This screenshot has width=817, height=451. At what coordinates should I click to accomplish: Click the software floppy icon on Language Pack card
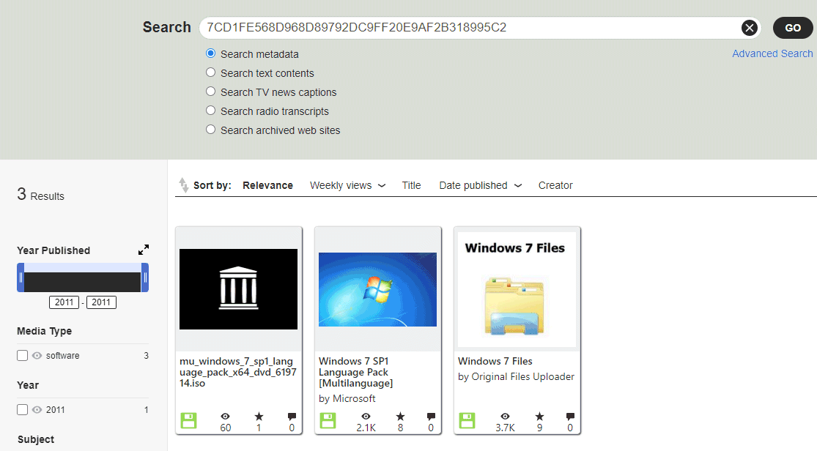pyautogui.click(x=328, y=421)
